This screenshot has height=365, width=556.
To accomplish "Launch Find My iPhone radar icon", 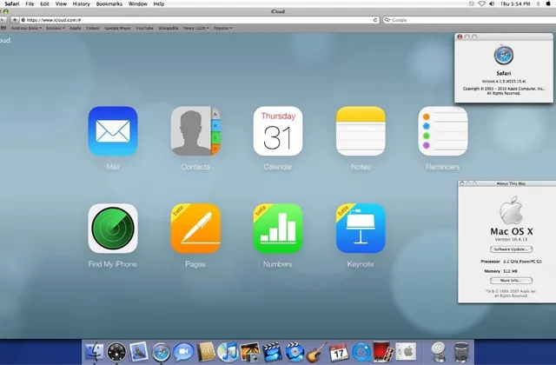I will tap(113, 229).
